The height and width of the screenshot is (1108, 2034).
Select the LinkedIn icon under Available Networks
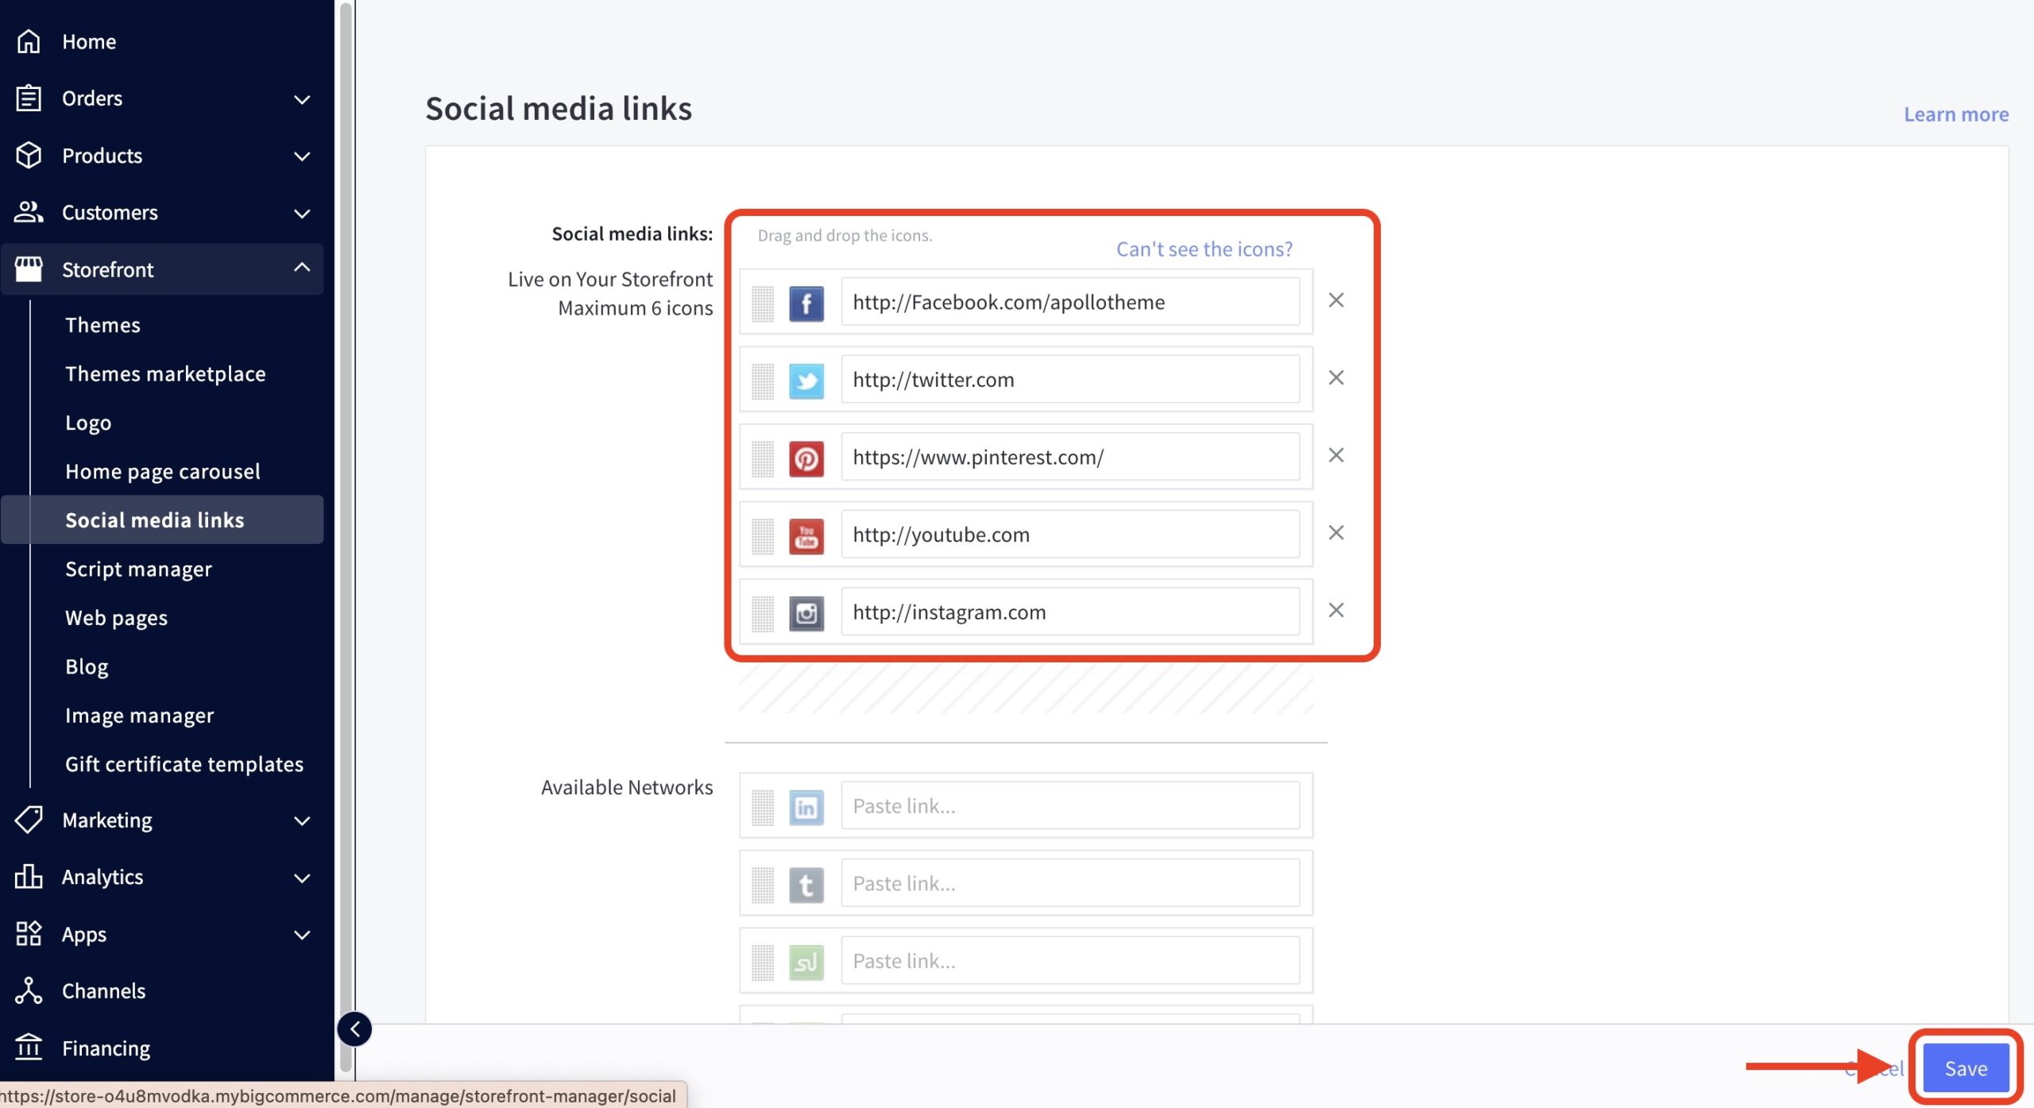[x=806, y=805]
